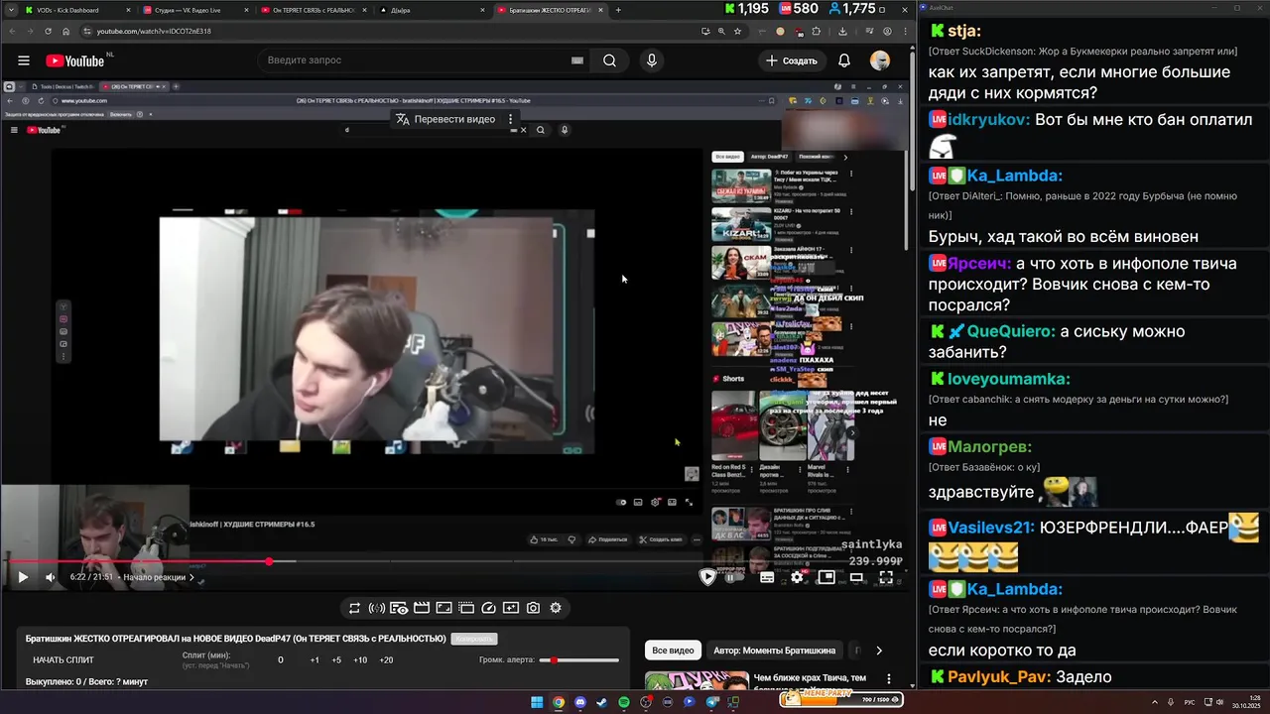Image resolution: width=1270 pixels, height=714 pixels.
Task: Click the username idkryukov in the AxelChat window
Action: click(x=987, y=119)
